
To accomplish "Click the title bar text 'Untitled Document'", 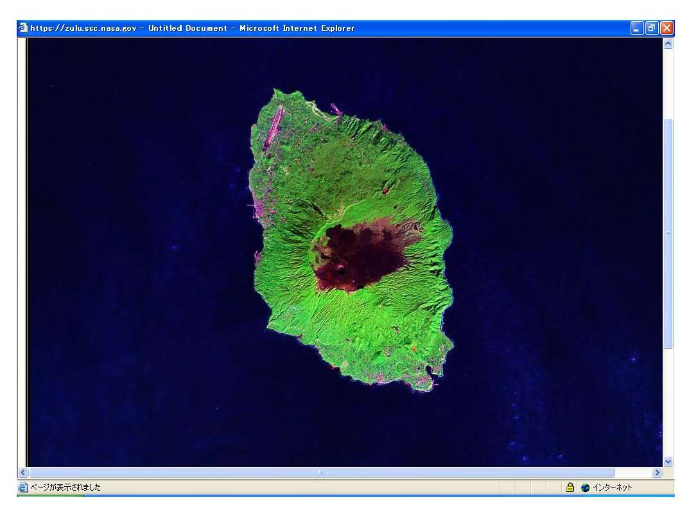I will pos(187,28).
